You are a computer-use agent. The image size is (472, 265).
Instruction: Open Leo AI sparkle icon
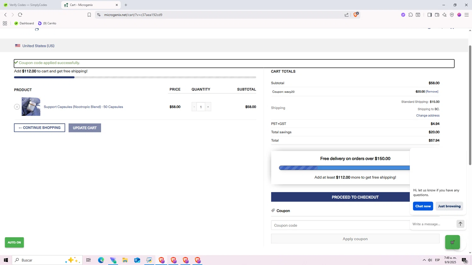click(x=444, y=15)
